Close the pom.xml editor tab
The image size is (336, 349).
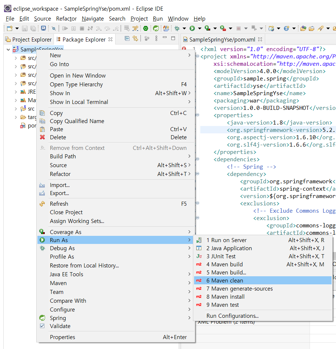tap(260, 39)
